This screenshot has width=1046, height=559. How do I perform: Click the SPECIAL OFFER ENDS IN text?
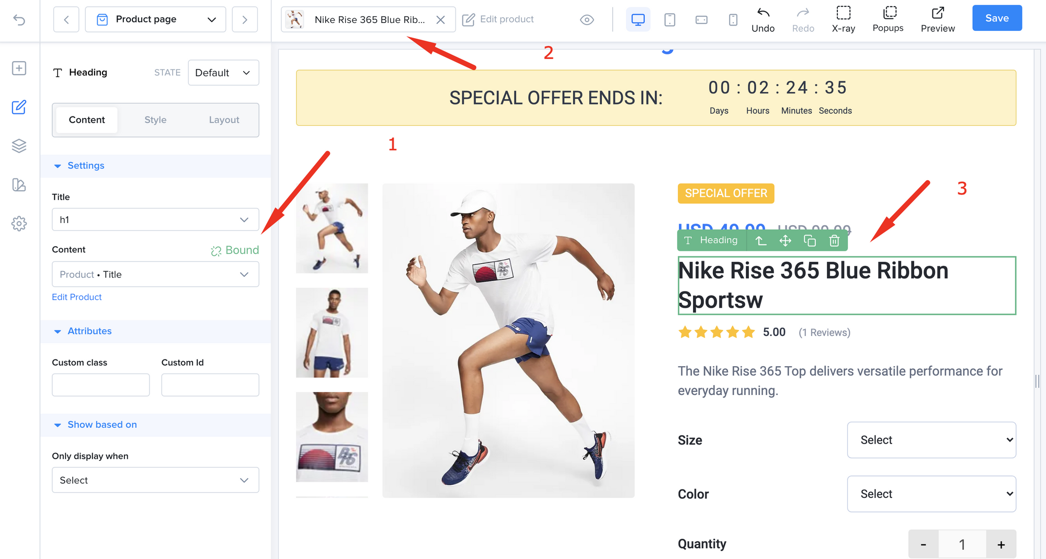556,98
